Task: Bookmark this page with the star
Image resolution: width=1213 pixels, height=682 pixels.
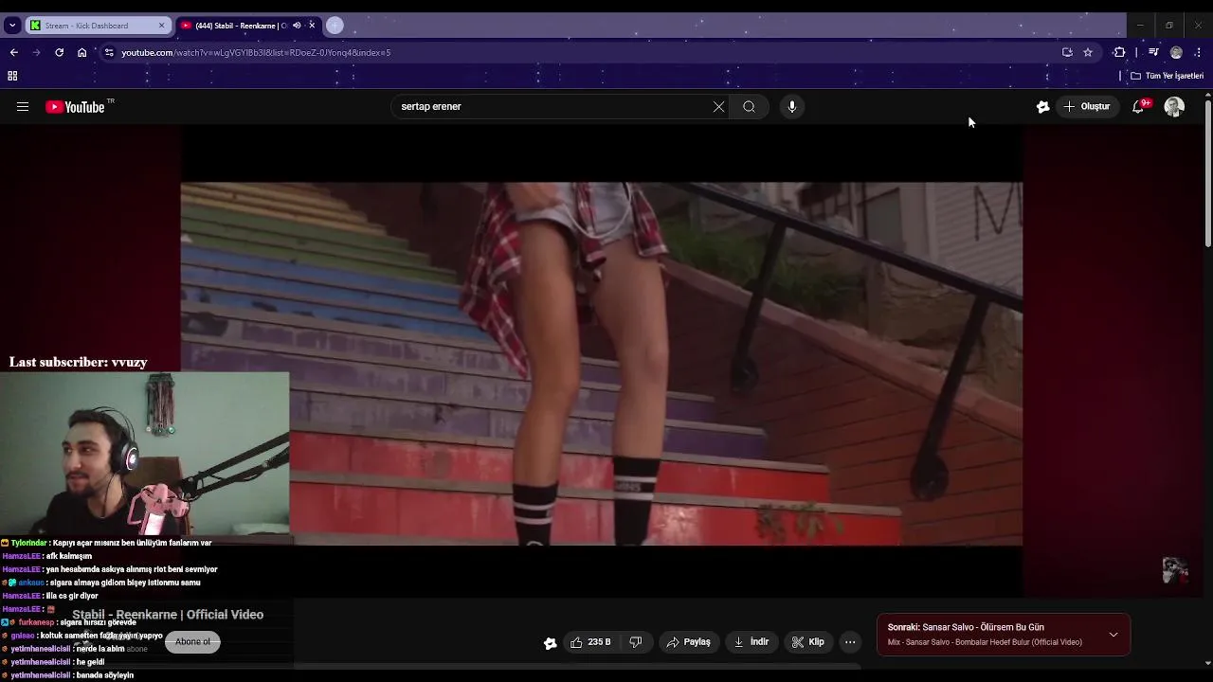Action: click(x=1088, y=53)
